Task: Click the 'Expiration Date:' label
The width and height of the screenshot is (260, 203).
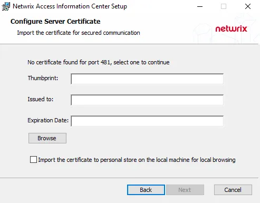Action: pyautogui.click(x=48, y=120)
